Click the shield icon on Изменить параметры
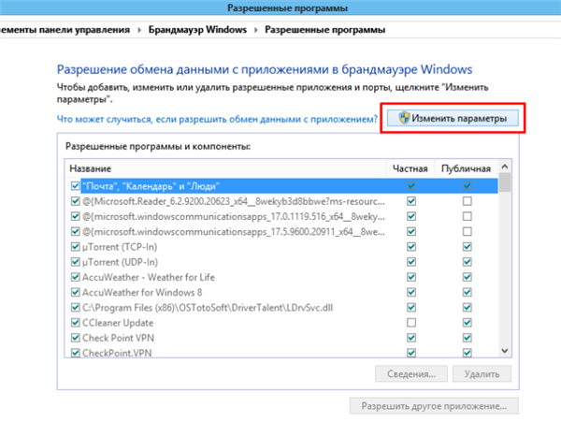The image size is (561, 422). [404, 118]
